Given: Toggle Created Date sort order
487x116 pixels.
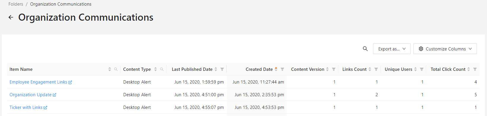Looking at the screenshot, I should [x=276, y=69].
